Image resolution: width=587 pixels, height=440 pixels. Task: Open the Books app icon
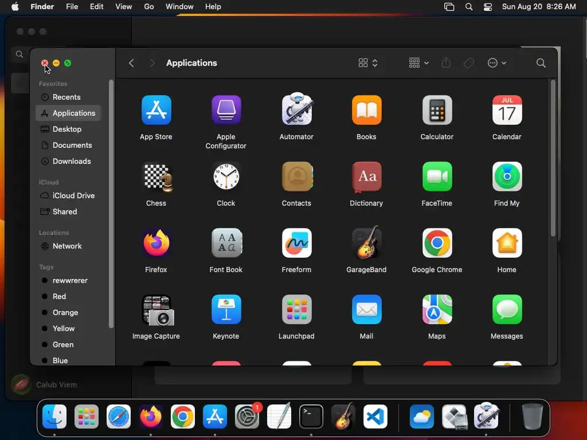click(x=366, y=110)
